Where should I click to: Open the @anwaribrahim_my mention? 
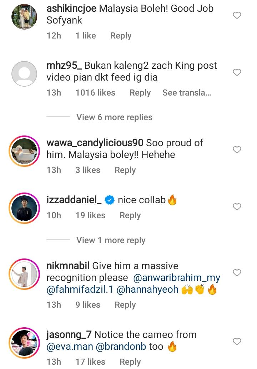[x=177, y=278]
